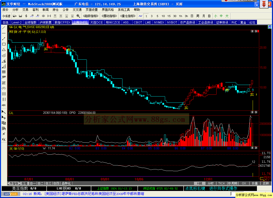Select the parallel lines drawing tool
This screenshot has width=273, height=198.
click(4, 55)
